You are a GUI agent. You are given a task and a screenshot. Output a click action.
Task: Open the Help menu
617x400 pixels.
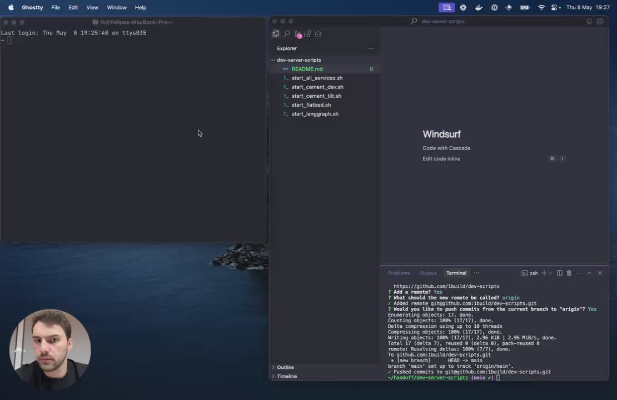click(x=141, y=7)
